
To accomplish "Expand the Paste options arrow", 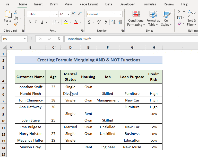I will coord(7,25).
